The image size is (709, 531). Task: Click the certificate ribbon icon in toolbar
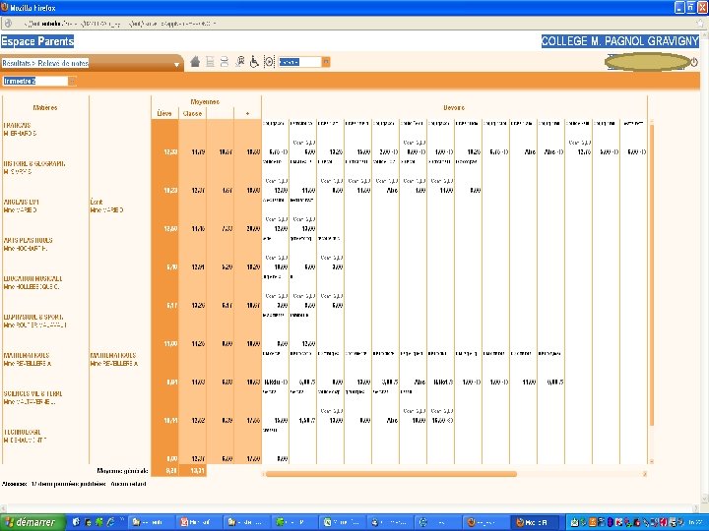point(239,62)
